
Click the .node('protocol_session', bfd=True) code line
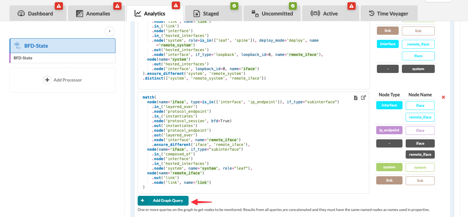click(x=192, y=121)
